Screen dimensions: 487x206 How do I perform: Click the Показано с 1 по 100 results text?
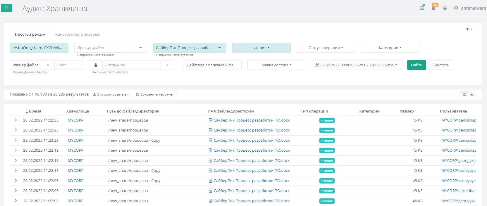point(49,94)
